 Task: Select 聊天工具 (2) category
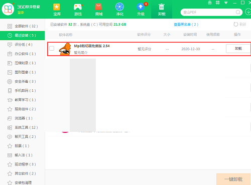(22, 137)
